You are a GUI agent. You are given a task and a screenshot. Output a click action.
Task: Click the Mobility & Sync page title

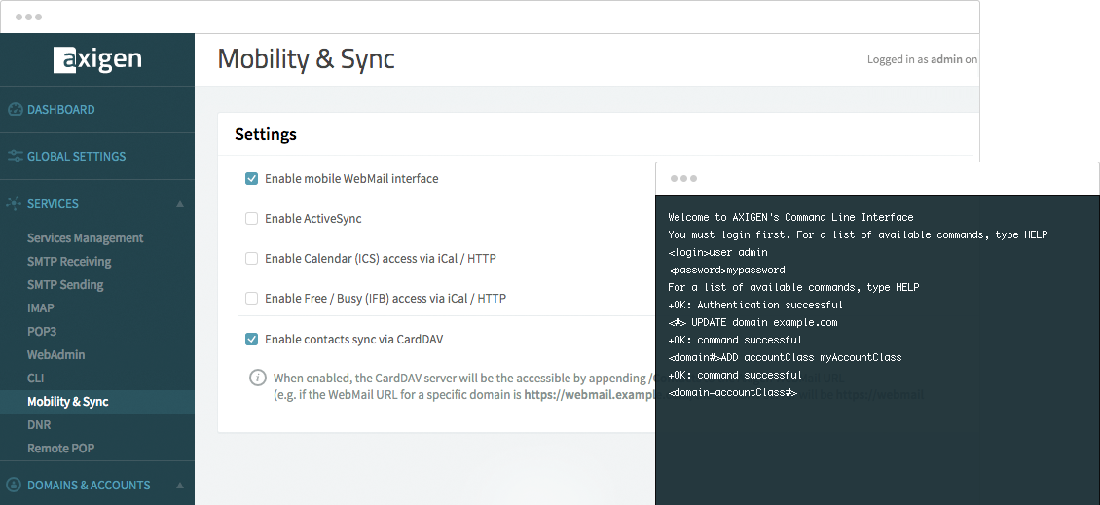tap(306, 59)
